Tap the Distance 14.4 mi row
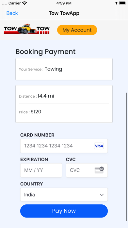 (x=64, y=96)
